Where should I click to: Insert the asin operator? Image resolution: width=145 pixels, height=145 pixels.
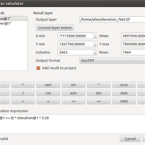(x=73, y=93)
